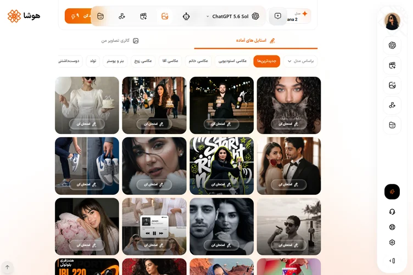Screen dimensions: 413x275
Task: Open the wallet/folder tool in top toolbar
Action: pyautogui.click(x=101, y=16)
